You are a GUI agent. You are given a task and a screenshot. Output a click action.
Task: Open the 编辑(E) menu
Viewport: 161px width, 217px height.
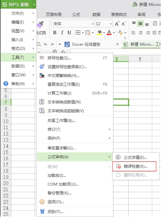tap(19, 22)
